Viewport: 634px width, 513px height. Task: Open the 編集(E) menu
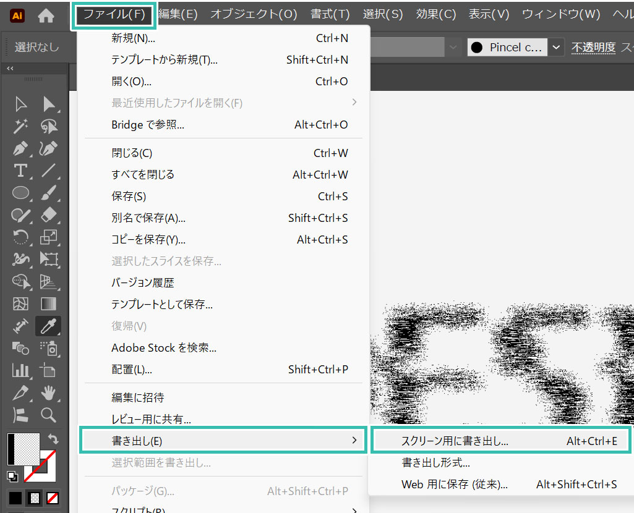pos(178,14)
